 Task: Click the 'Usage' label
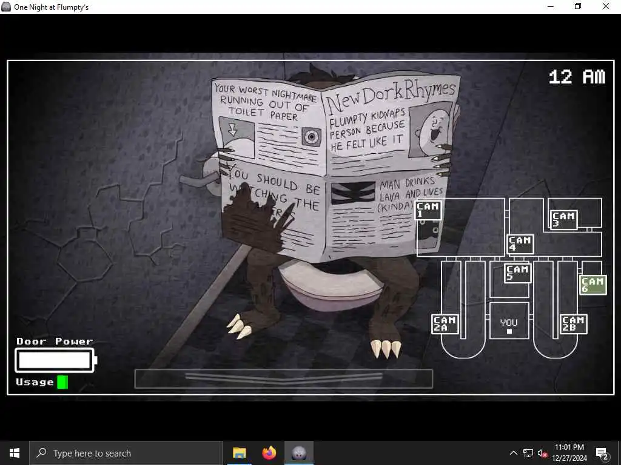coord(35,382)
